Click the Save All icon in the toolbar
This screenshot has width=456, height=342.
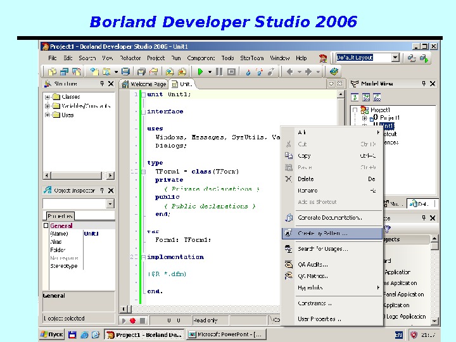[141, 72]
